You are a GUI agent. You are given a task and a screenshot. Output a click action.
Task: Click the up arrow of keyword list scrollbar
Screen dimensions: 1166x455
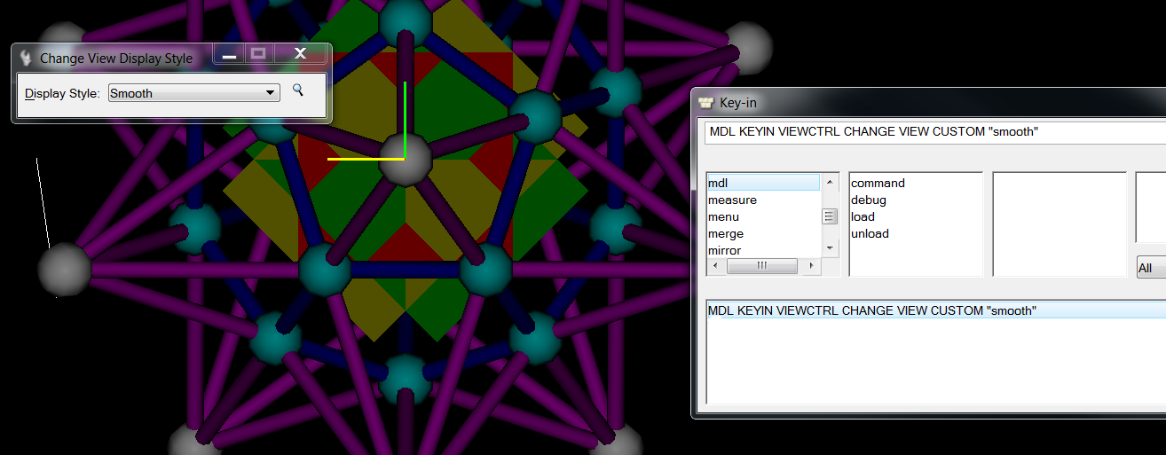(x=830, y=182)
